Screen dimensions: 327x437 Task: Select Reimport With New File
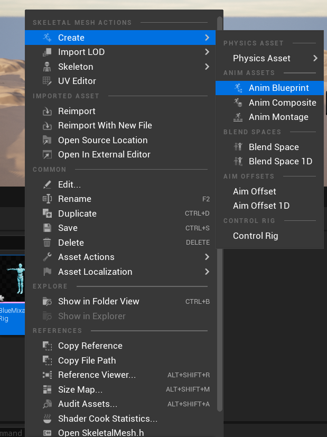[120, 125]
